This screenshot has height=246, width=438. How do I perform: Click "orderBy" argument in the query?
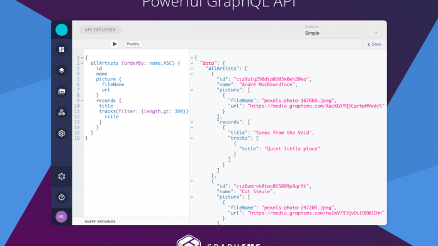[x=134, y=63]
